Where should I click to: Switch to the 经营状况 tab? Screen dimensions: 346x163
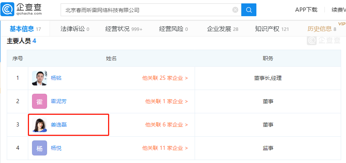click(x=124, y=29)
